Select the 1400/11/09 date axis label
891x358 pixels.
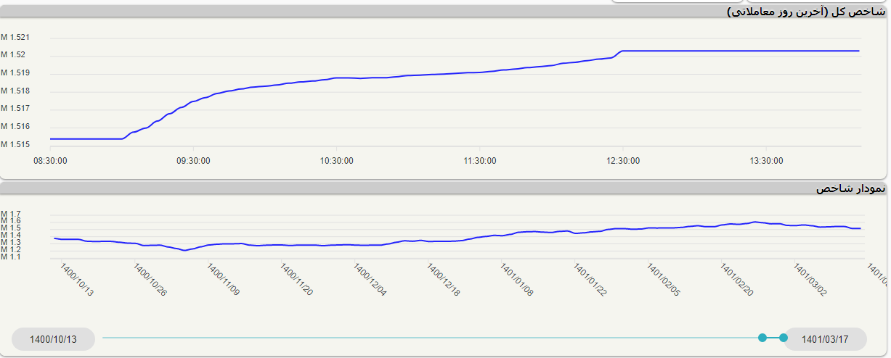coord(223,280)
